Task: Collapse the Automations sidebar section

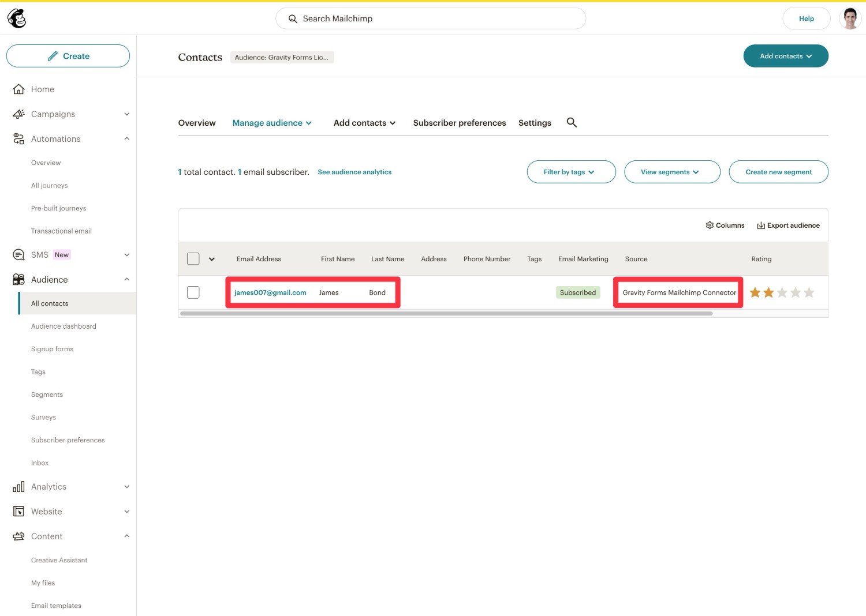Action: click(126, 139)
